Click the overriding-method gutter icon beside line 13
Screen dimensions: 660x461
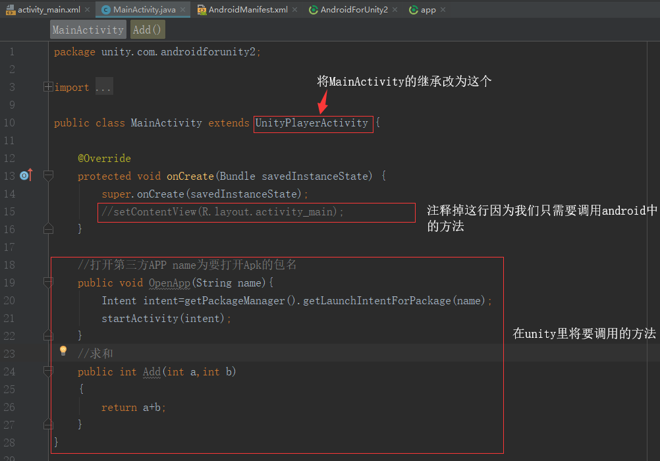point(25,176)
